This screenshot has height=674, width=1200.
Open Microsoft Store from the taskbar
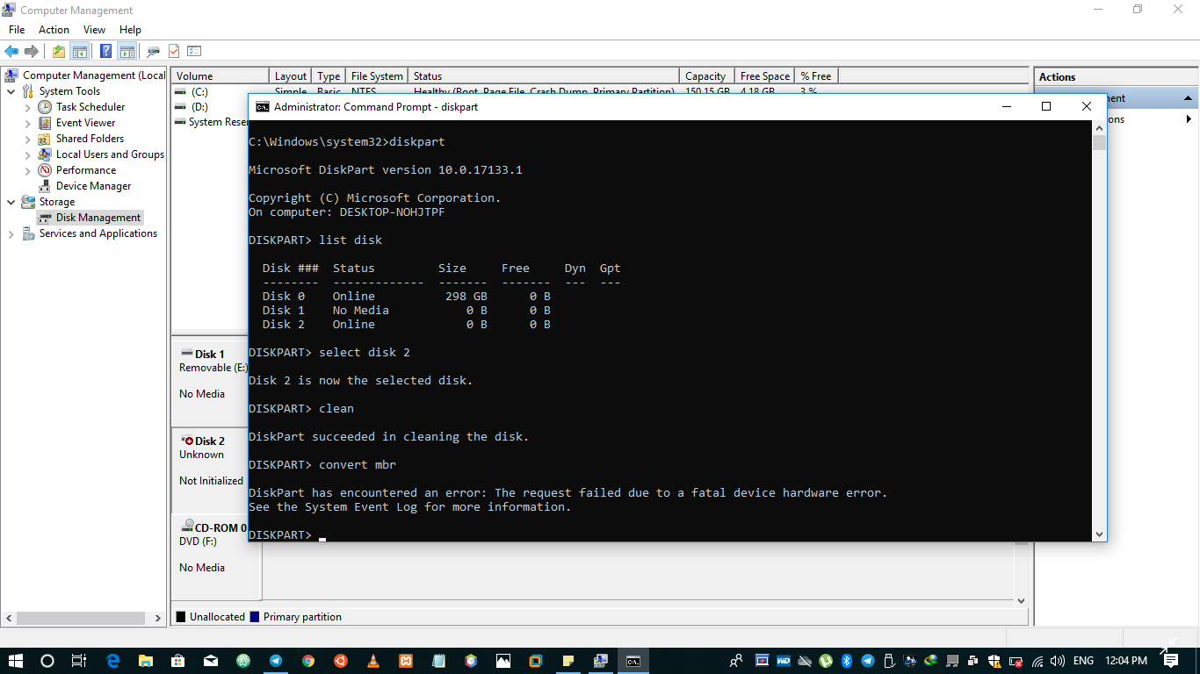[x=178, y=661]
